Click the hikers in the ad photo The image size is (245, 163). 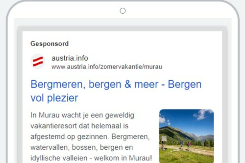pos(185,145)
